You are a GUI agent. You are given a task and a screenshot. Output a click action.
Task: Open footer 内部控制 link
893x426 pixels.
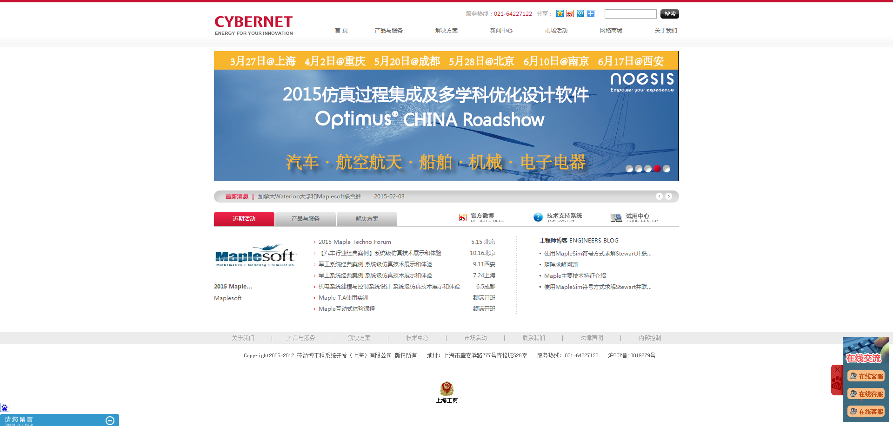[x=650, y=338]
